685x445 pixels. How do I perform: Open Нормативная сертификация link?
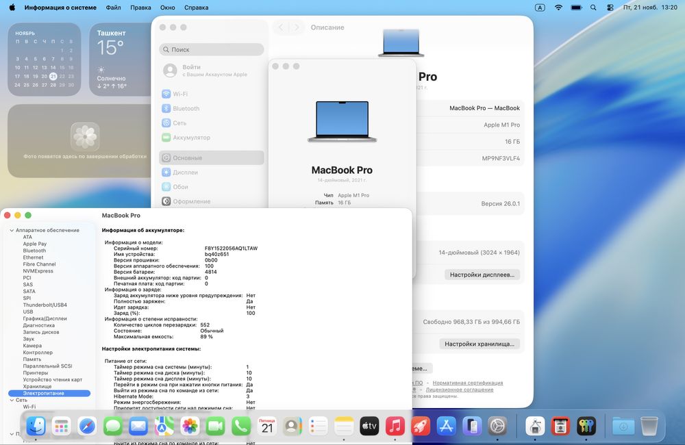pyautogui.click(x=467, y=383)
